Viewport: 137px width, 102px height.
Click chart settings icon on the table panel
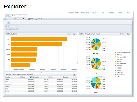pos(74,75)
